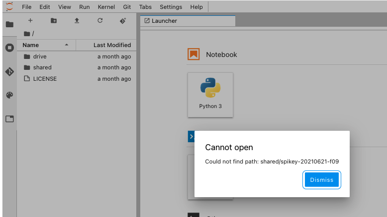Open the shared folder
This screenshot has height=217, width=387.
pyautogui.click(x=42, y=67)
